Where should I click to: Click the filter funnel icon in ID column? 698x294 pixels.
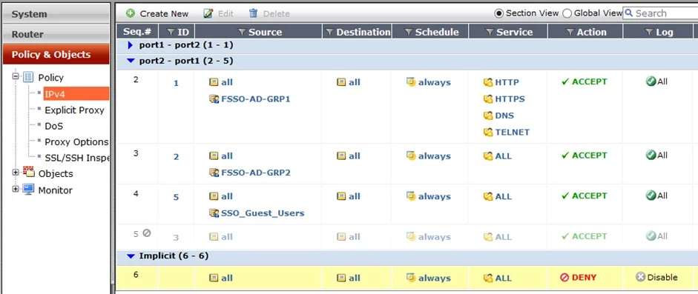click(x=171, y=32)
